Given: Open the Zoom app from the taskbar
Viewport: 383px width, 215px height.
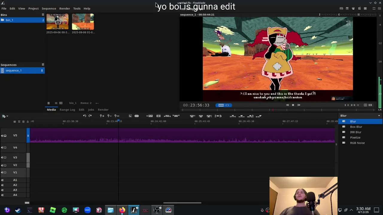Looking at the screenshot, I should point(87,210).
